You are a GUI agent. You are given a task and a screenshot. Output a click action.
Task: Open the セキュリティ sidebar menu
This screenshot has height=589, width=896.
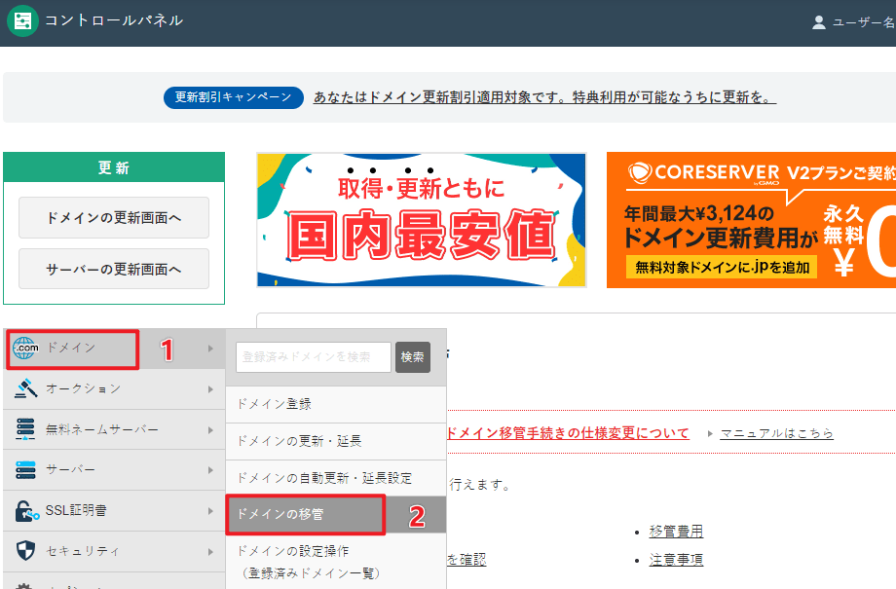[114, 551]
